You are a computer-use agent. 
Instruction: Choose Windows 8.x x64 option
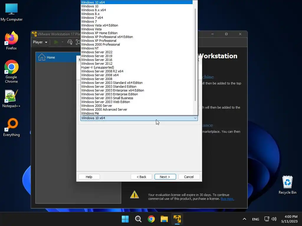[x=137, y=10]
